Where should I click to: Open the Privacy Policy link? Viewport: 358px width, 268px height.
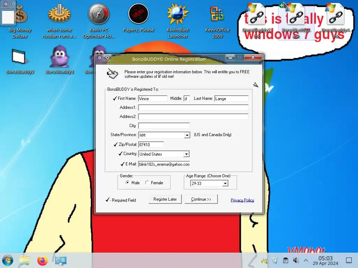242,200
